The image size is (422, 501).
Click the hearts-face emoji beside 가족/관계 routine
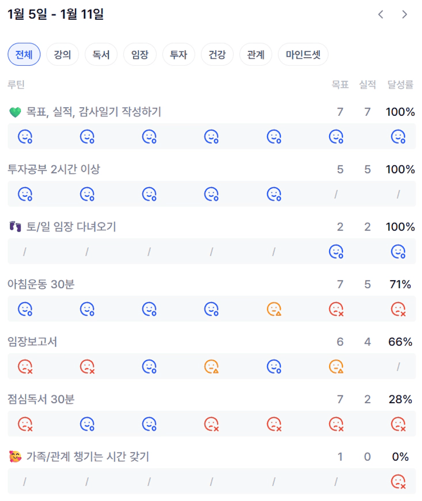pos(15,457)
